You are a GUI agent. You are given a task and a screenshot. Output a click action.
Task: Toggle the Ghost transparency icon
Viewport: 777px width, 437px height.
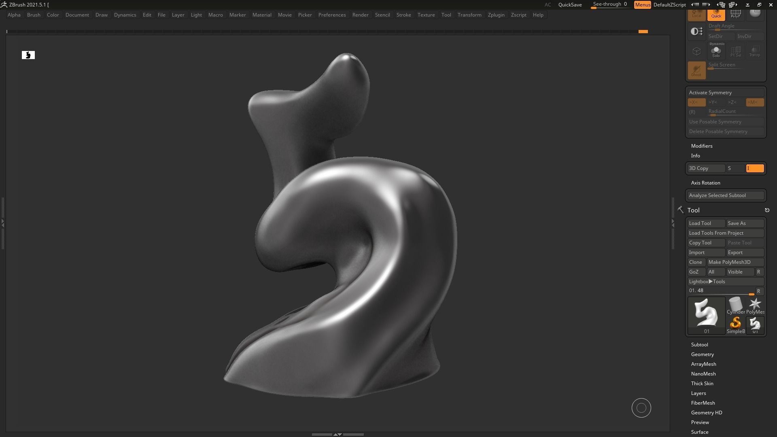tap(696, 70)
